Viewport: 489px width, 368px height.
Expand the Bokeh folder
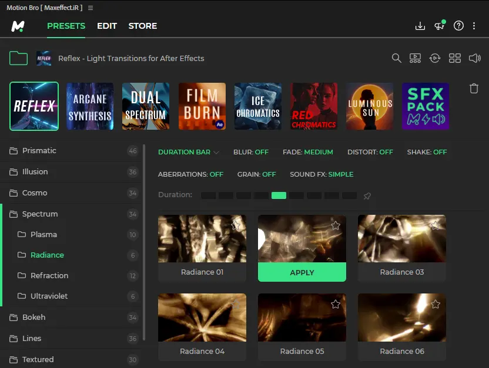pos(72,318)
